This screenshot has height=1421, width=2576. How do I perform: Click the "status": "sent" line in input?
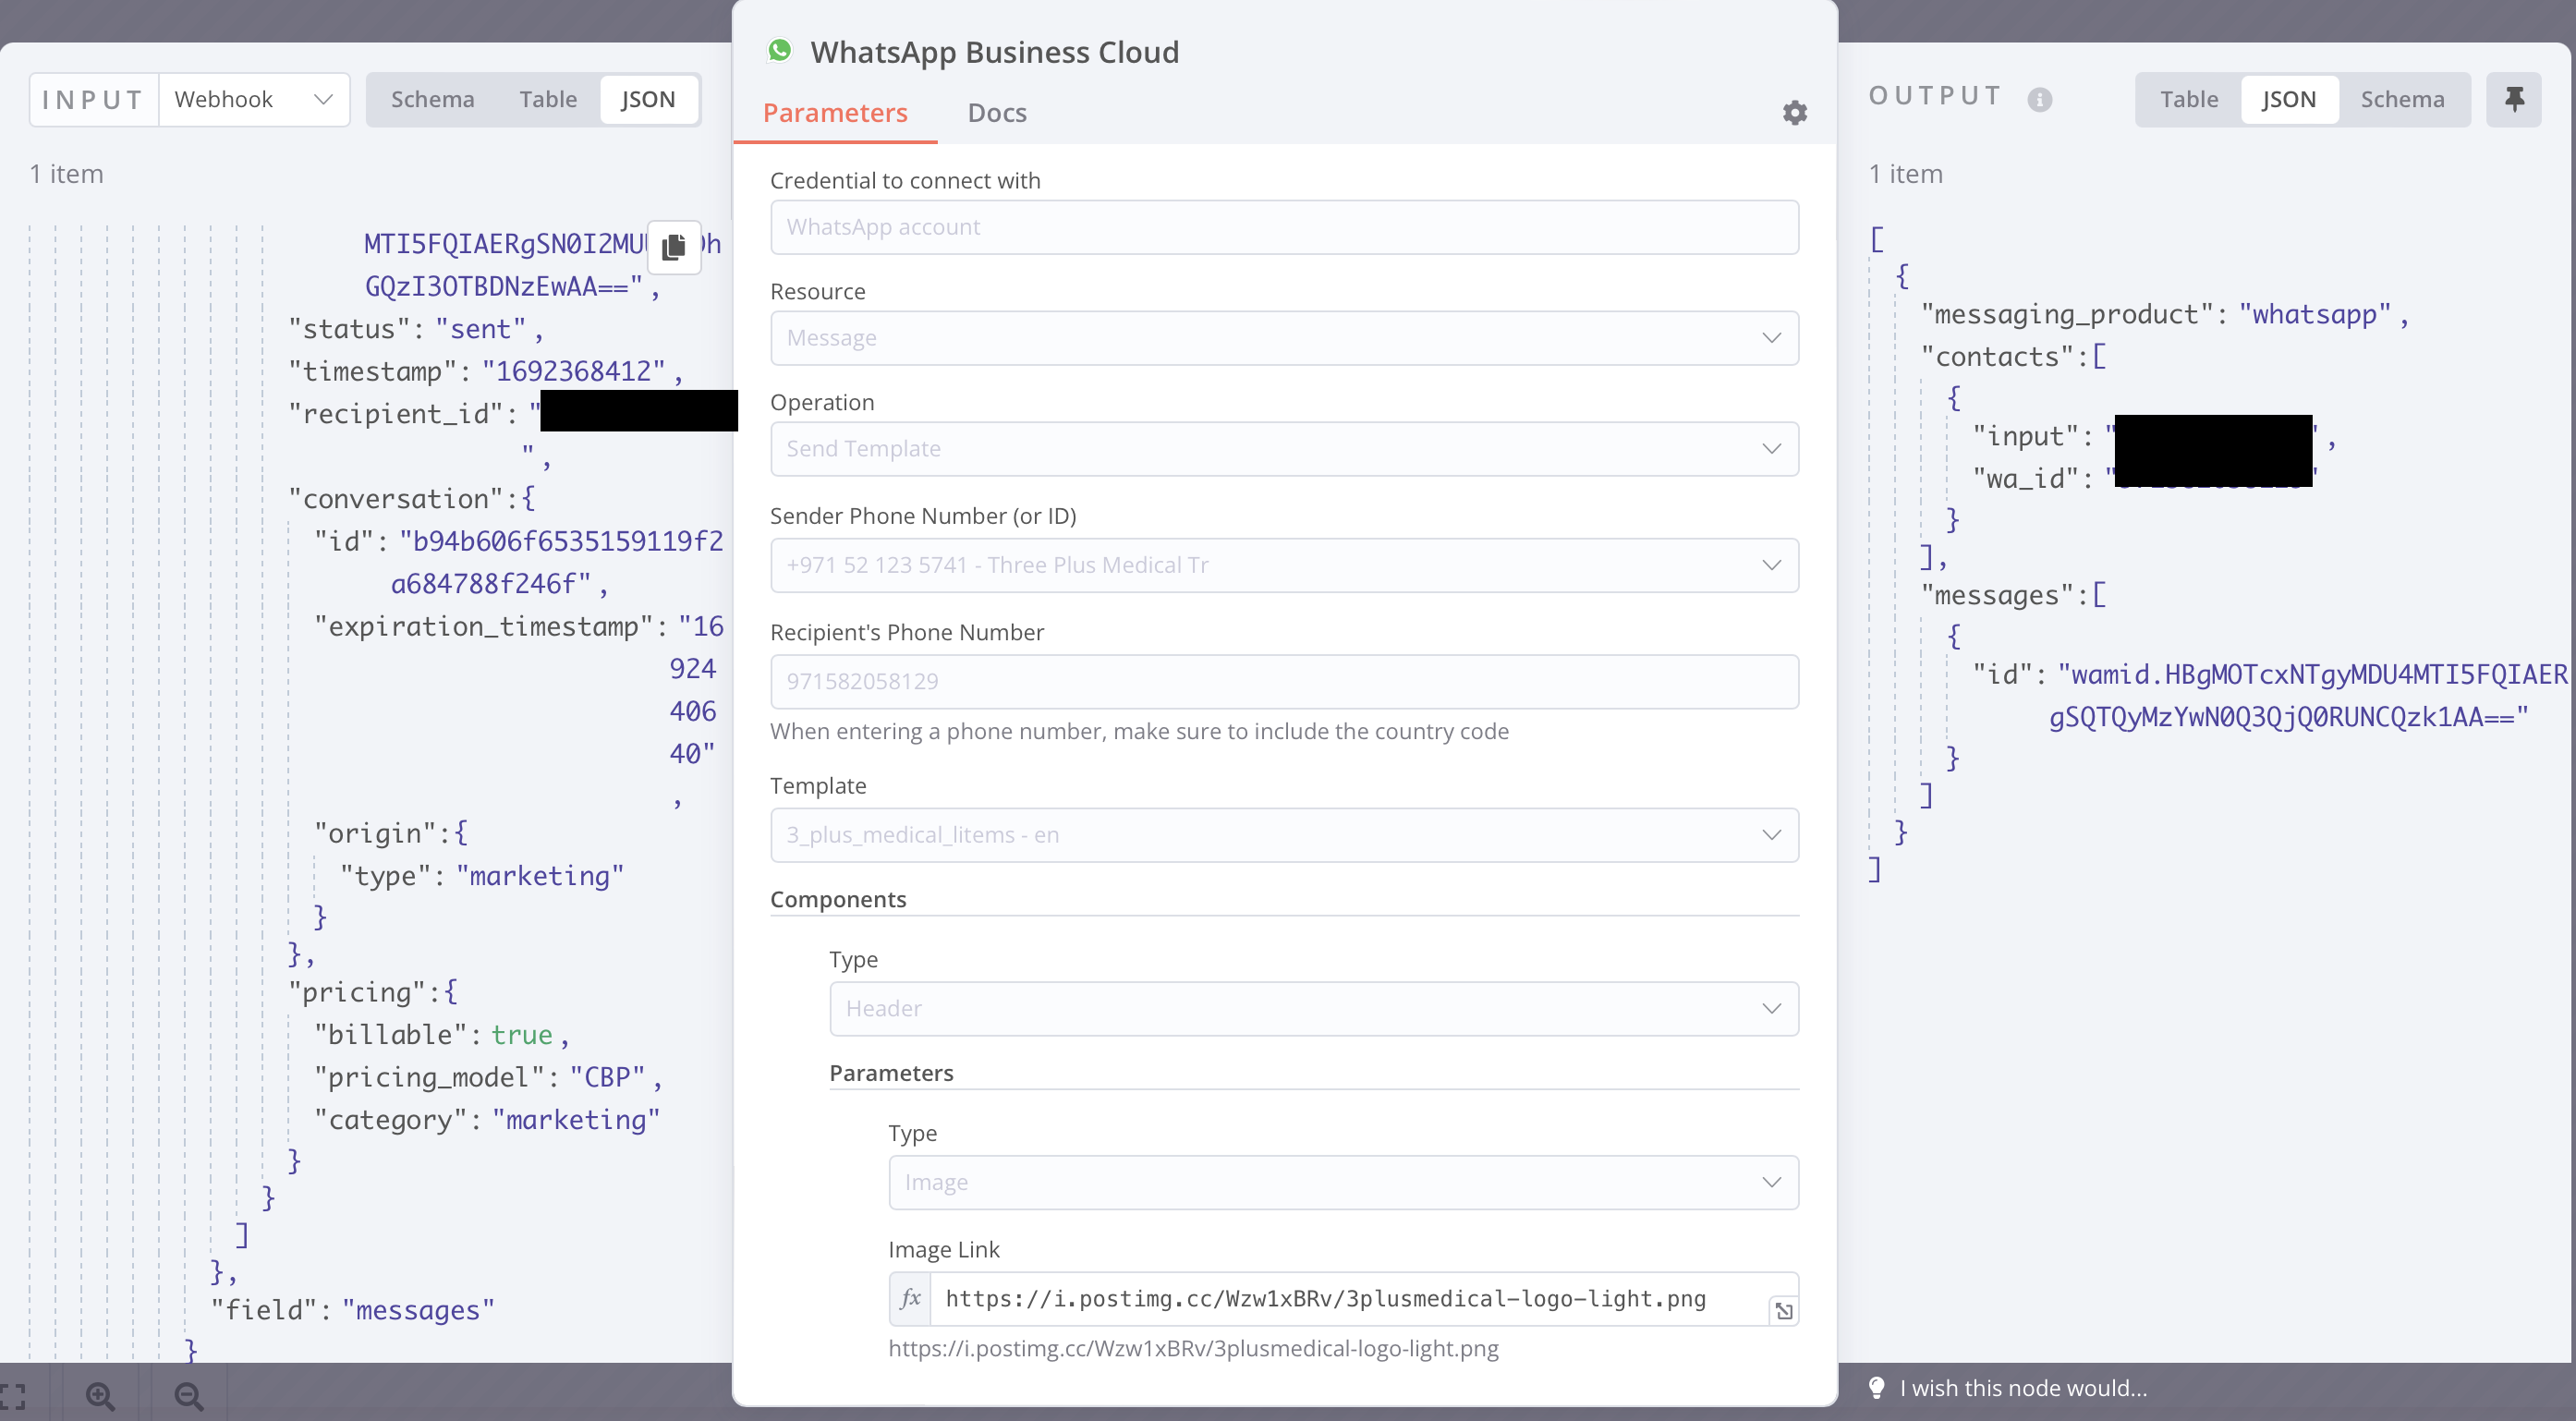click(415, 329)
